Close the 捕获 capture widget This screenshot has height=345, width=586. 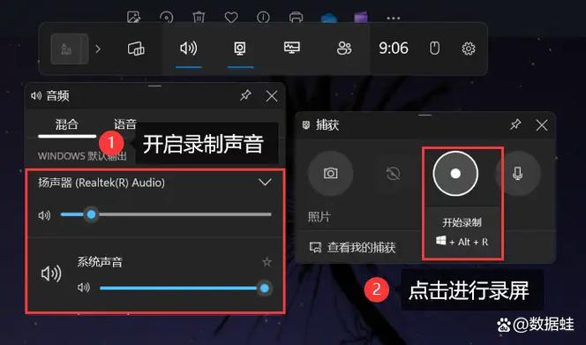coord(542,124)
